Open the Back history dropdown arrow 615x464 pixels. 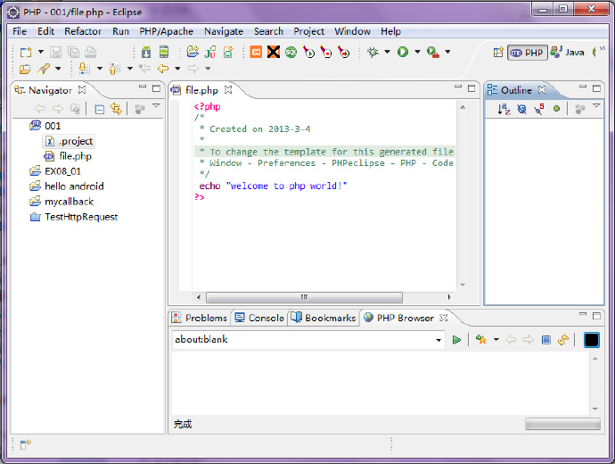click(177, 69)
